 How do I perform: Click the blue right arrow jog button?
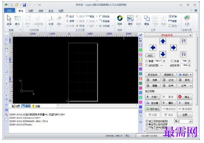173,48
